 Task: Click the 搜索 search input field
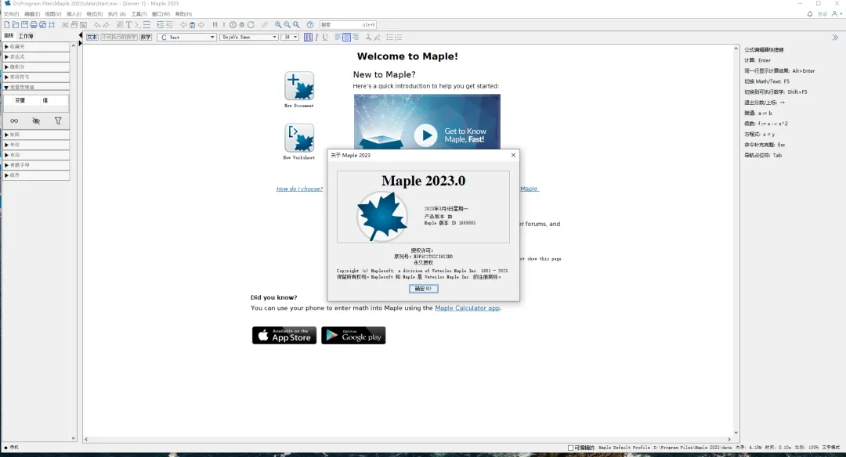[348, 25]
